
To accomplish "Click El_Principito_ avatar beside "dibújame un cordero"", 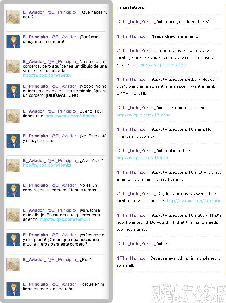I will [x=13, y=42].
